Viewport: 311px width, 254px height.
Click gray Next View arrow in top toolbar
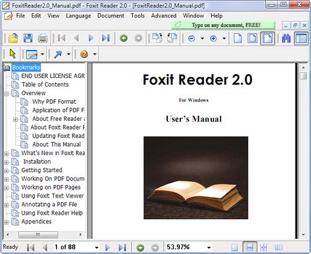click(138, 39)
